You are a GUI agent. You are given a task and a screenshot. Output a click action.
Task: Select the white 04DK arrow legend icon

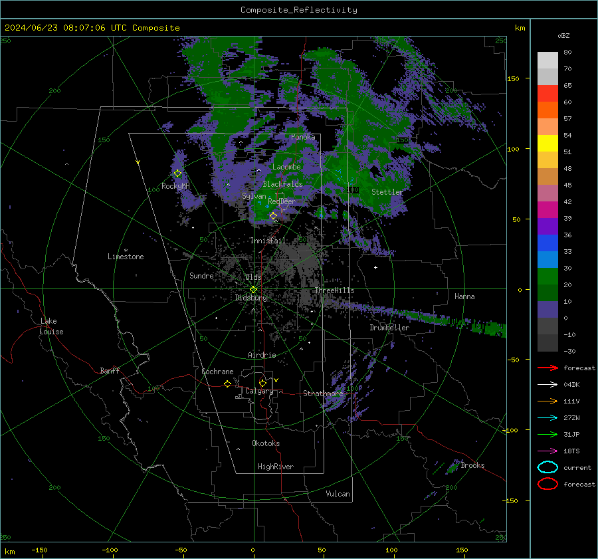548,385
